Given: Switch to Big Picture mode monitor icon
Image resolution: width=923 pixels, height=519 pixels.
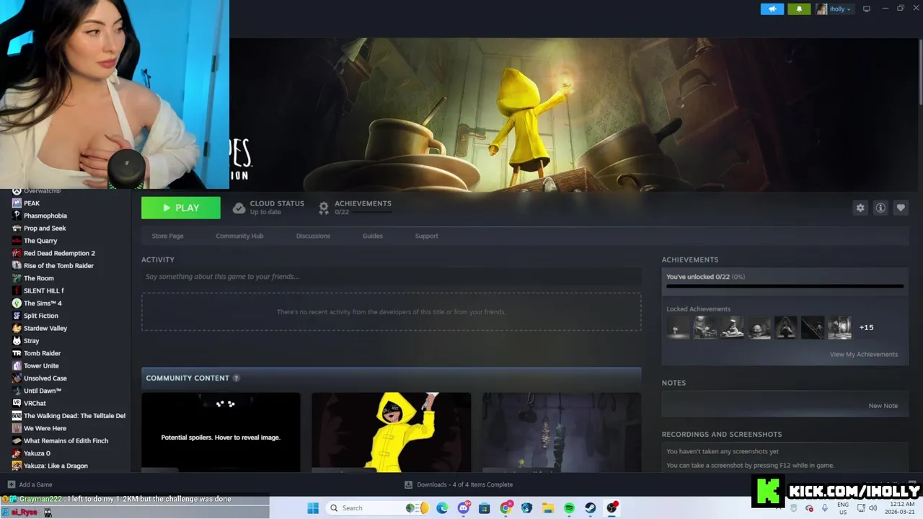Looking at the screenshot, I should coord(867,9).
